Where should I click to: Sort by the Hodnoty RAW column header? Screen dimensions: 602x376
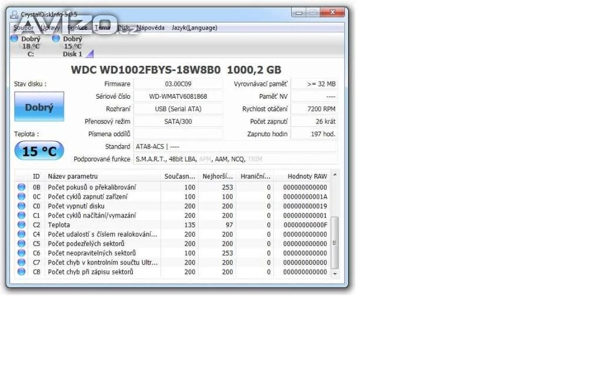pyautogui.click(x=307, y=176)
